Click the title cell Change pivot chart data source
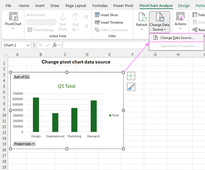This screenshot has width=205, height=170. click(76, 62)
